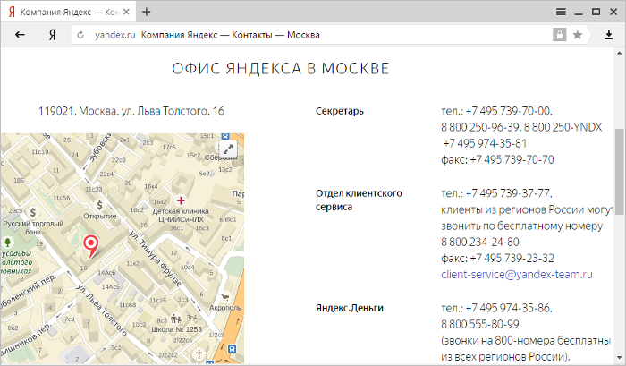Viewport: 626px width, 366px height.
Task: Bookmark page with the star icon
Action: click(578, 35)
